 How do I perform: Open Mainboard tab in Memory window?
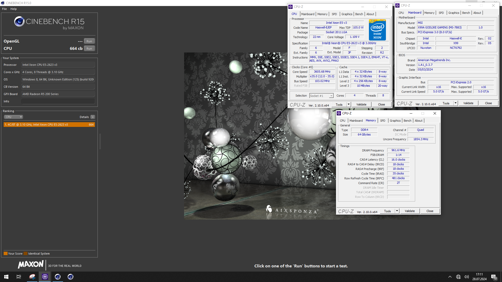[x=356, y=121]
